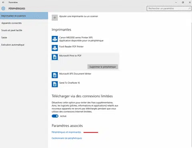Click the Microsoft Print to PDF icon
This screenshot has width=192, height=148.
[x=55, y=57]
